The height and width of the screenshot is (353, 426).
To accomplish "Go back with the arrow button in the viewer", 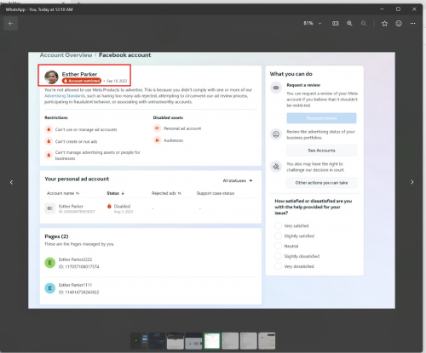I will point(11,24).
